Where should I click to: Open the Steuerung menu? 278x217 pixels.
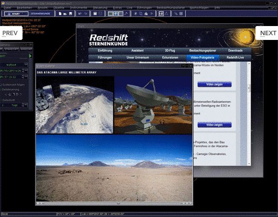100,8
